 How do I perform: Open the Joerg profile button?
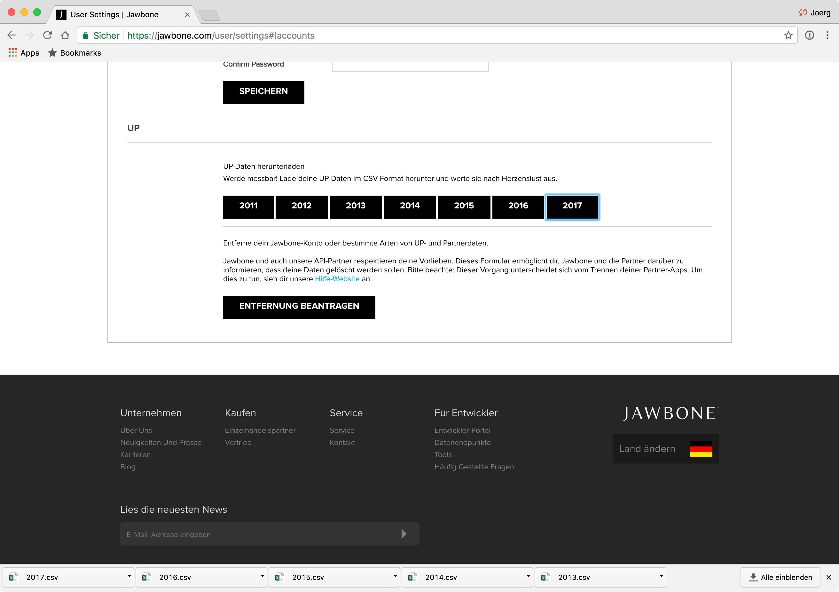coord(814,13)
